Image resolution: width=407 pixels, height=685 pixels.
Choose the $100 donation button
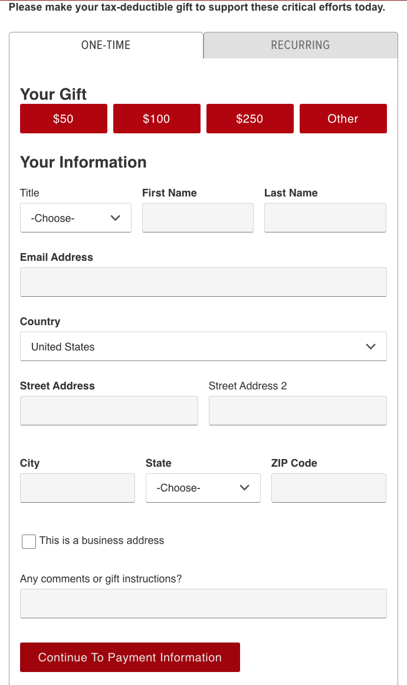(156, 119)
